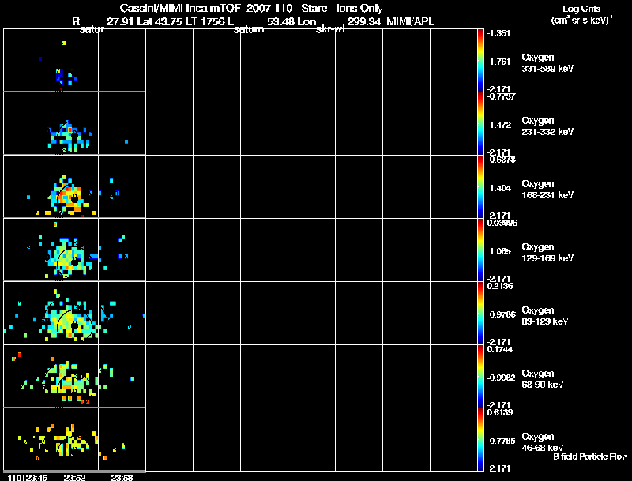Click the skr-wl column label
The height and width of the screenshot is (481, 632).
[330, 29]
